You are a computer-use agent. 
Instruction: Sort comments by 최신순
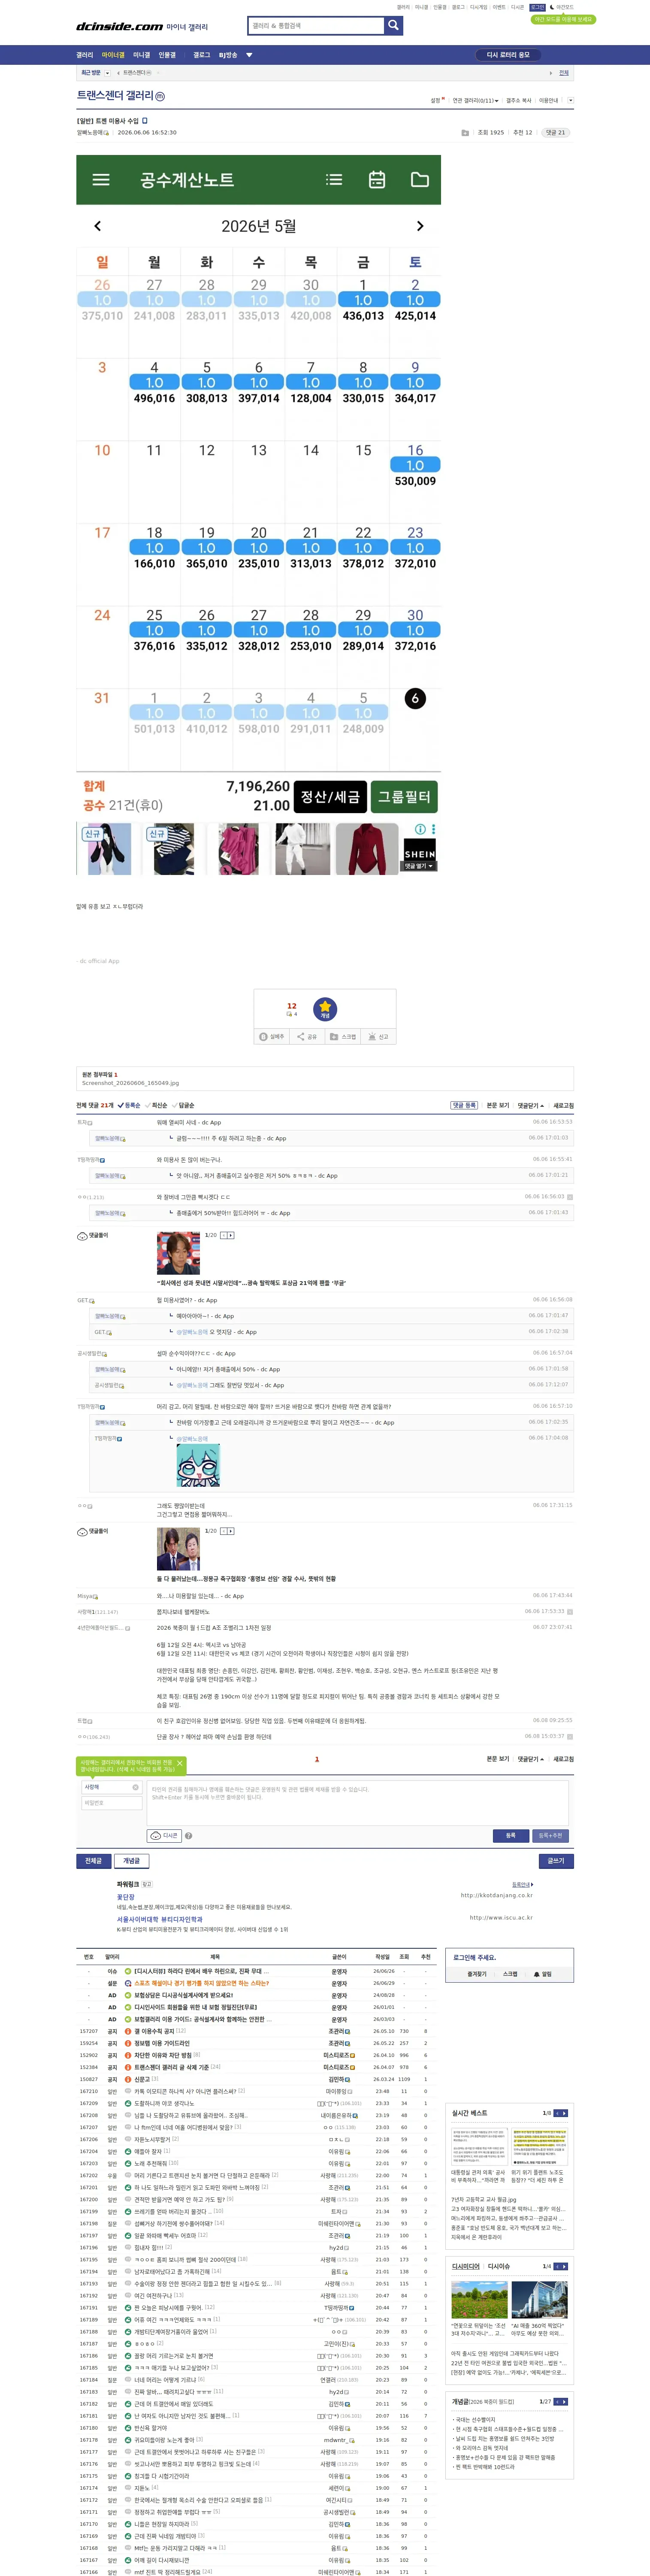tap(157, 1106)
